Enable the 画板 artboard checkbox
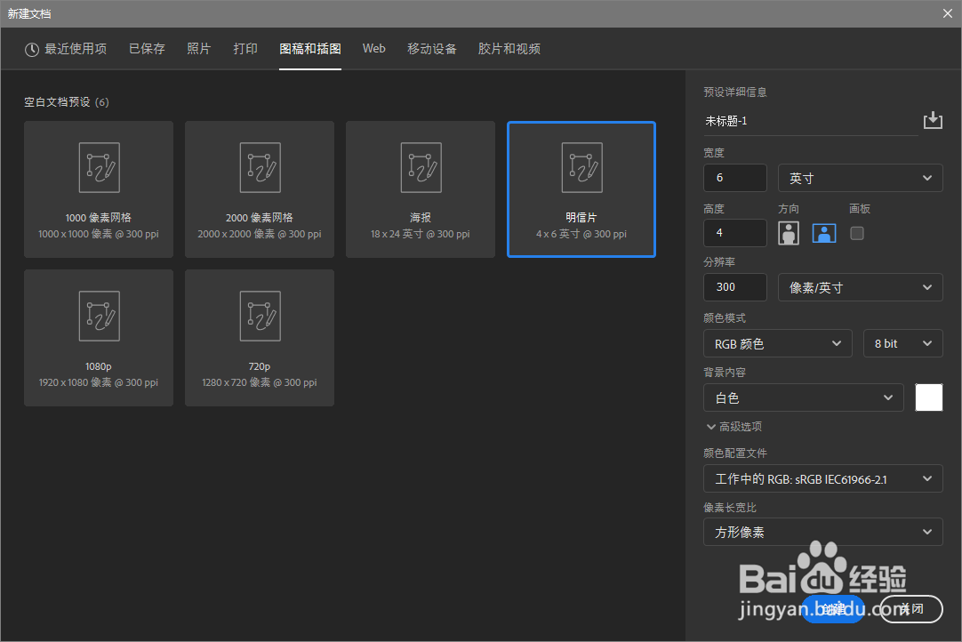The height and width of the screenshot is (642, 962). coord(857,233)
